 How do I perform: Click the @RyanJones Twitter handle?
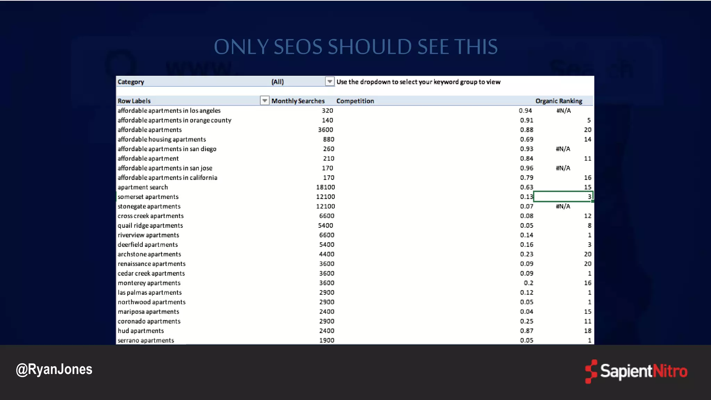pos(54,369)
